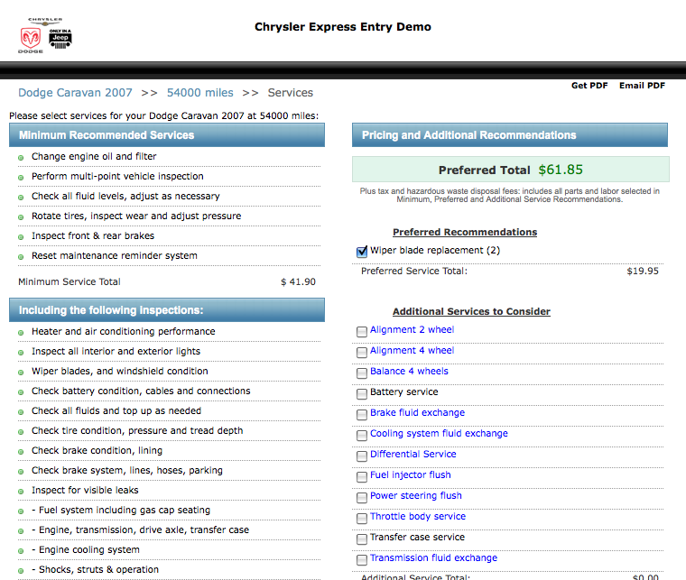Click the Chrysler wings logo

point(45,21)
